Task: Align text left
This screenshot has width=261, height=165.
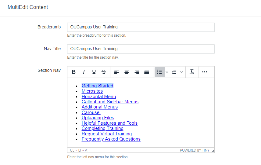Action: coord(116,72)
